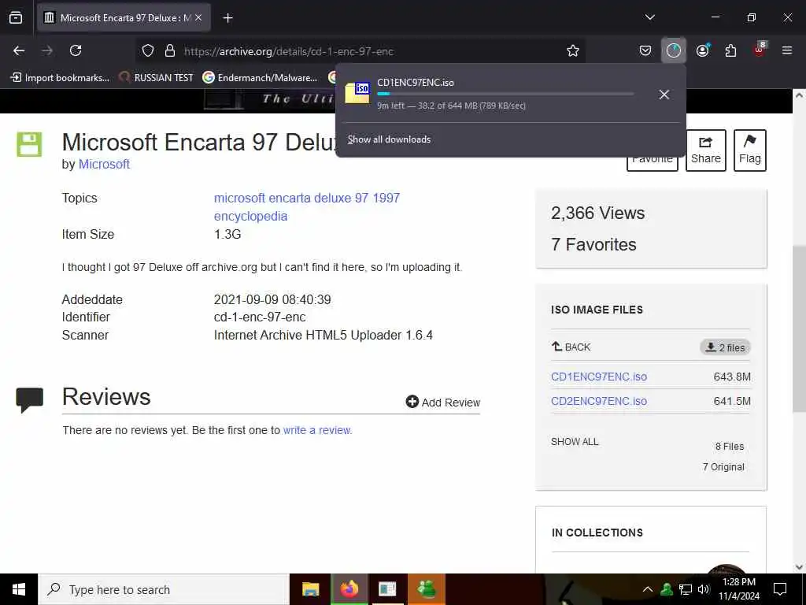
Task: Click the 2,366 Views text
Action: coord(598,213)
